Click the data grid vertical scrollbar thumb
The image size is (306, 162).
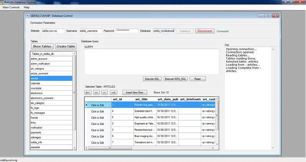click(x=217, y=115)
